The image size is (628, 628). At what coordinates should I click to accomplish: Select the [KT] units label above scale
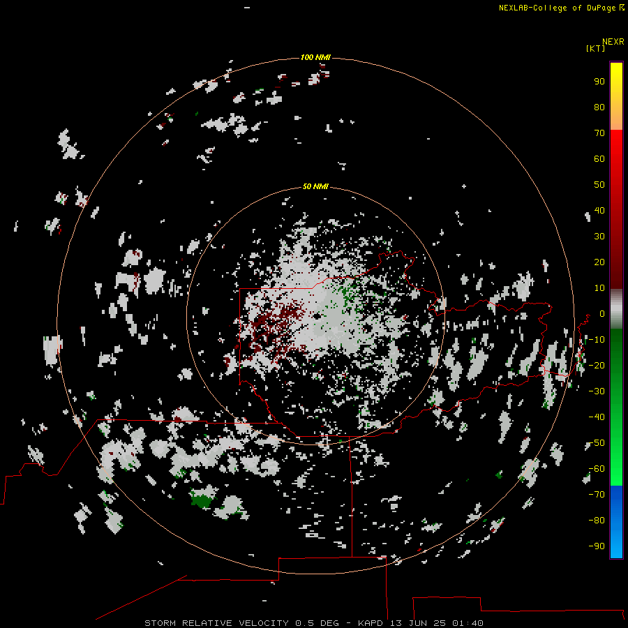[x=595, y=48]
